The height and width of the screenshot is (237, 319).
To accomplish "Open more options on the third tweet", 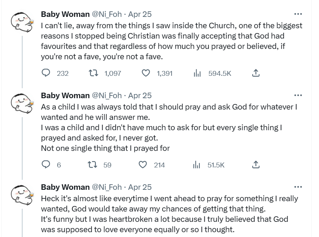I will pyautogui.click(x=298, y=187).
